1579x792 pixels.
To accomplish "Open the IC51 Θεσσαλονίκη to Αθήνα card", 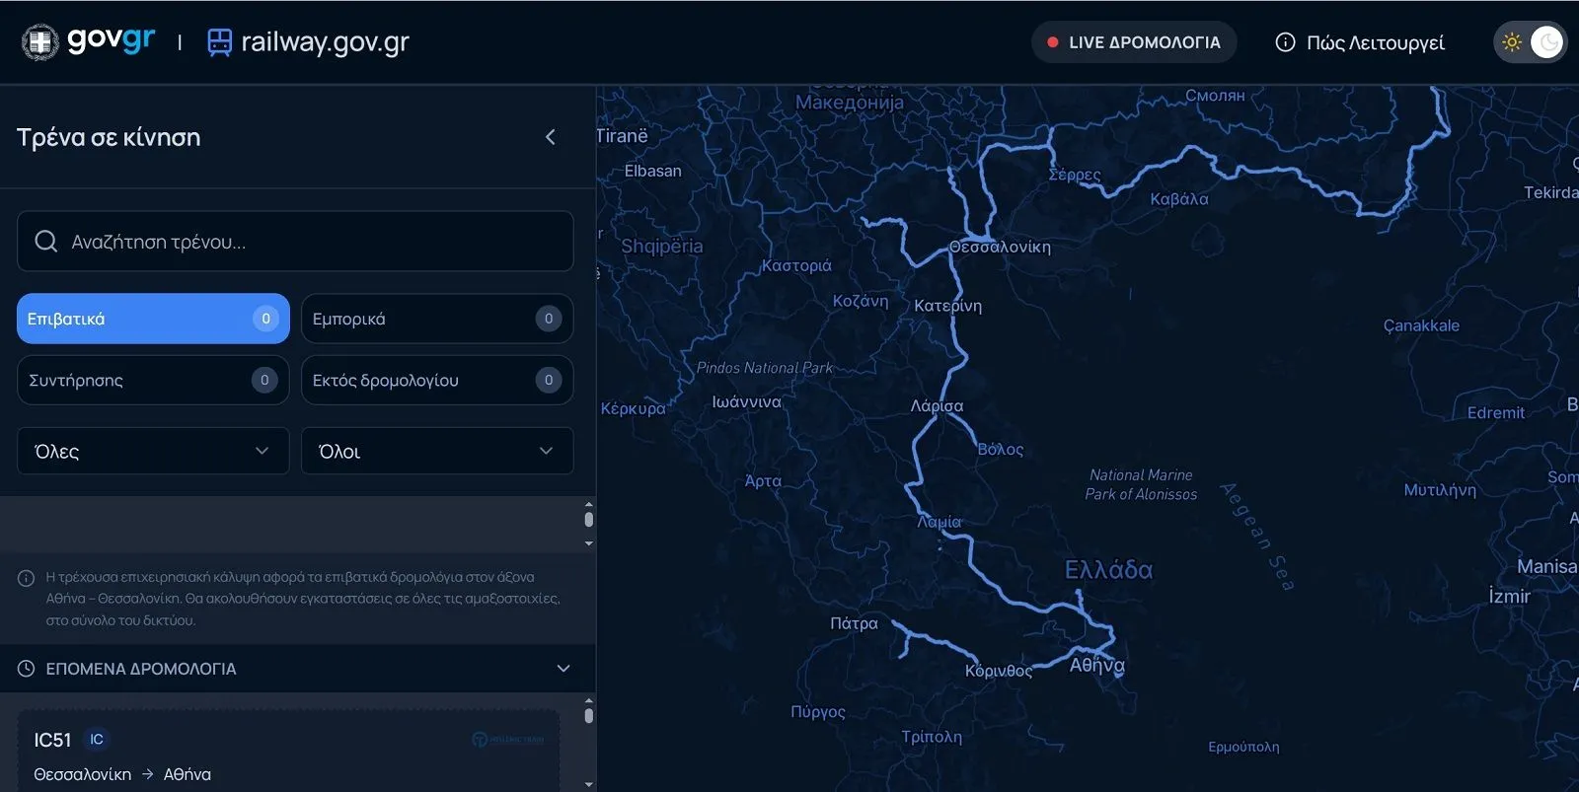I will (288, 755).
